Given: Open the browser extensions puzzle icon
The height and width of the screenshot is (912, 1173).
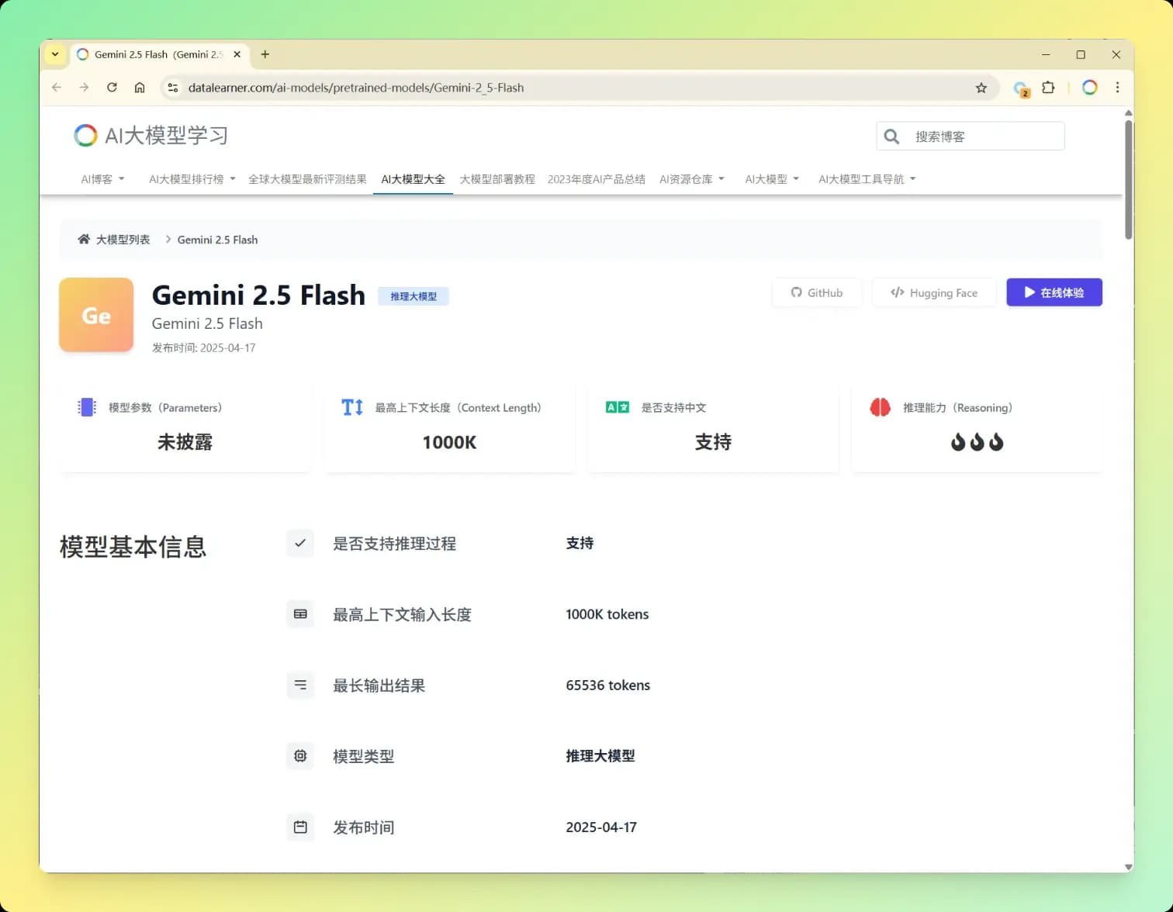Looking at the screenshot, I should (x=1048, y=88).
